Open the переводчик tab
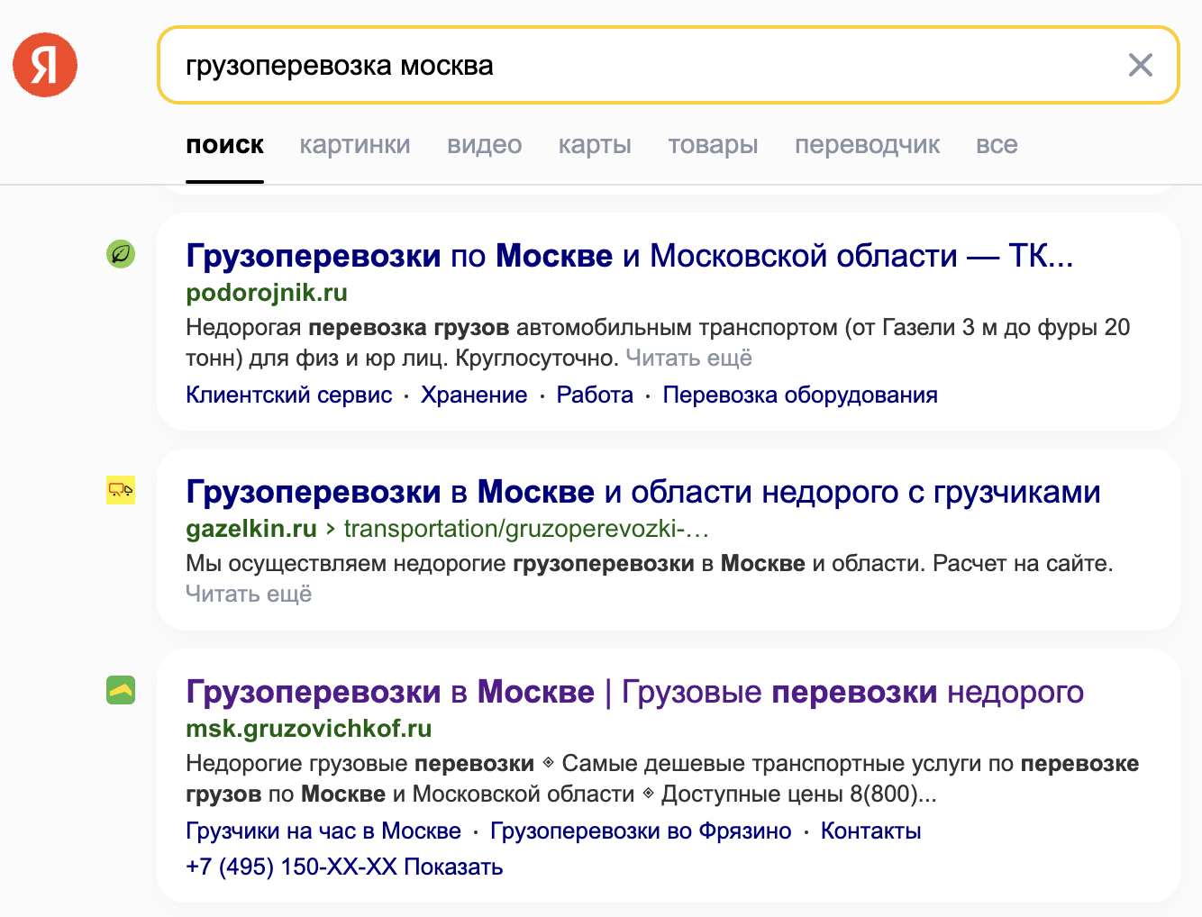Viewport: 1202px width, 917px height. (x=867, y=145)
